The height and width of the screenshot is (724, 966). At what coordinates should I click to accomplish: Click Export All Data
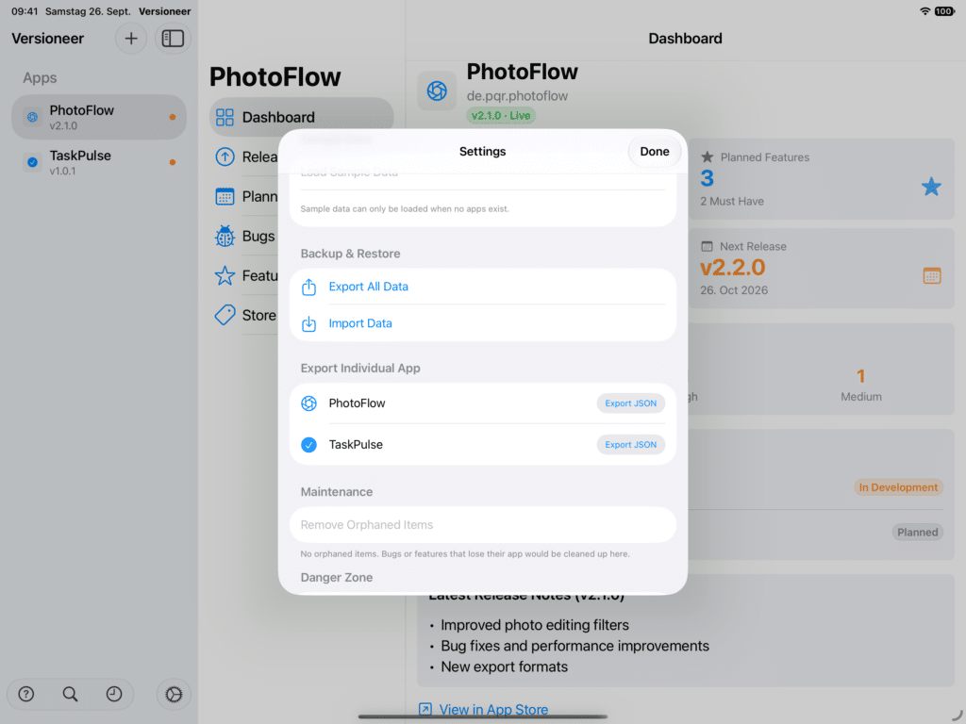tap(369, 287)
